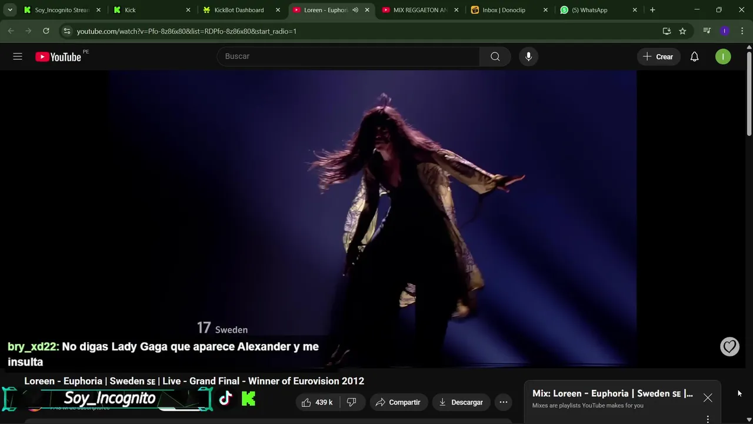
Task: Start voice search with microphone icon
Action: pyautogui.click(x=528, y=57)
